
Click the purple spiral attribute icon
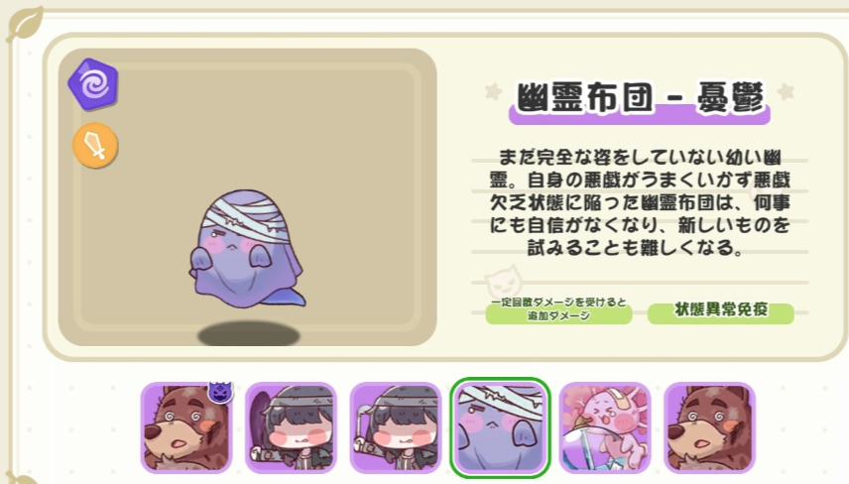click(93, 84)
